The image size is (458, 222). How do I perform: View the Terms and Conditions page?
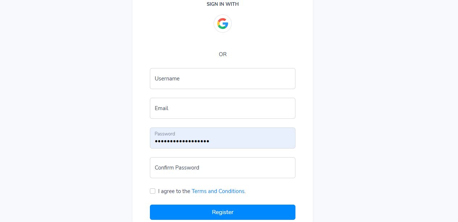[218, 191]
